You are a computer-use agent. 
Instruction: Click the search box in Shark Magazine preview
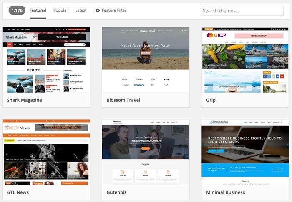point(75,45)
